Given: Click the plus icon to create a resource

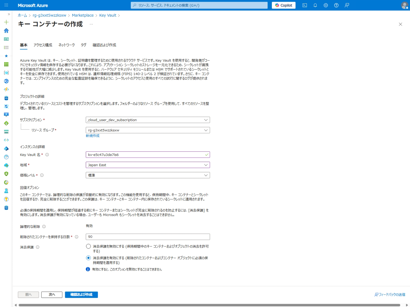Looking at the screenshot, I should pyautogui.click(x=6, y=22).
